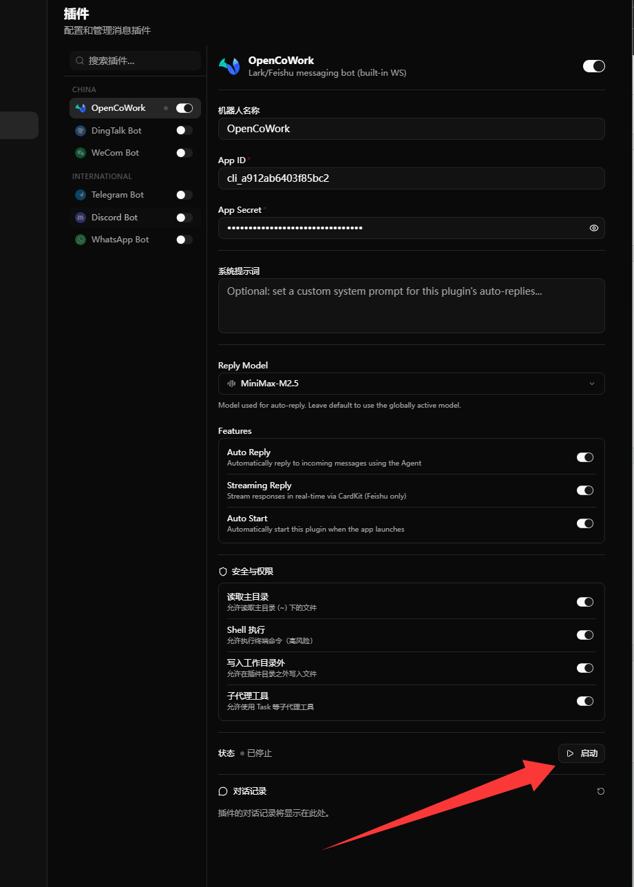Viewport: 634px width, 887px height.
Task: Disable the Auto Reply switch
Action: click(585, 457)
